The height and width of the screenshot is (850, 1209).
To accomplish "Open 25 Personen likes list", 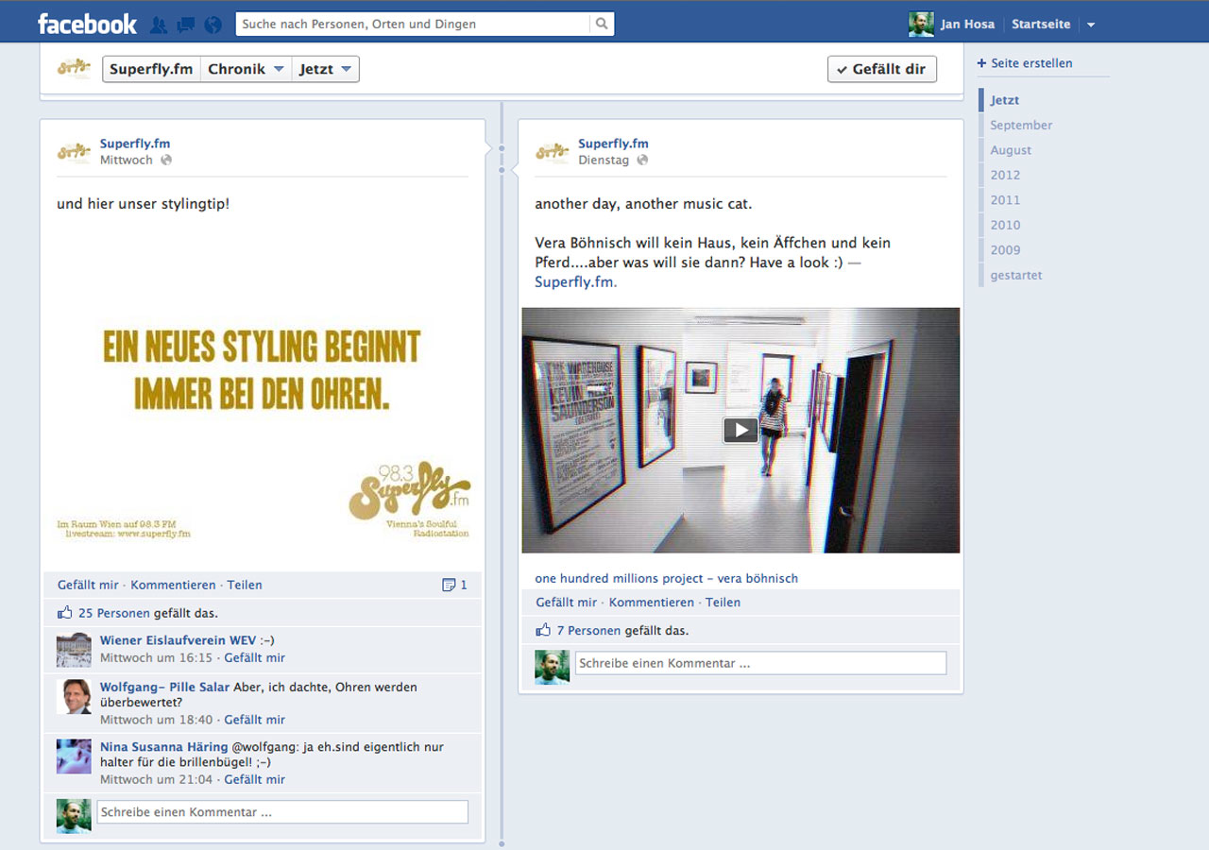I will click(114, 613).
